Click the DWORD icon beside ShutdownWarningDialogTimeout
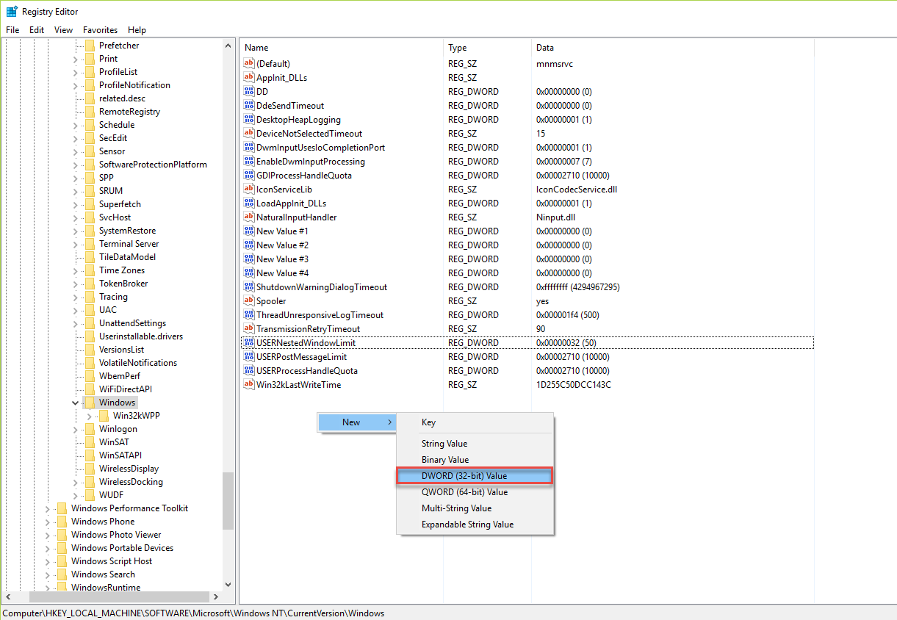The height and width of the screenshot is (620, 897). pos(249,287)
